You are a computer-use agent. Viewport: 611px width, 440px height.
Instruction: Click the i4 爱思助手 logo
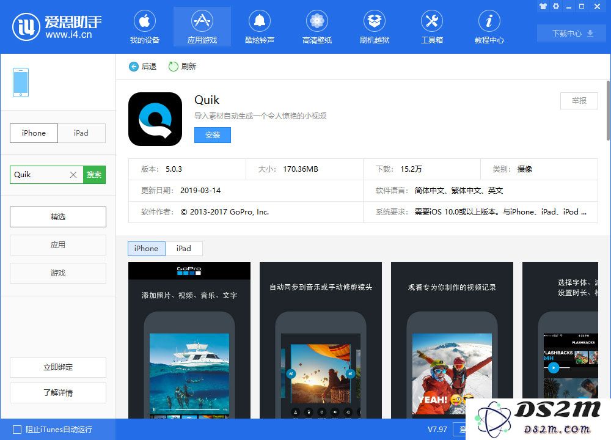point(57,27)
